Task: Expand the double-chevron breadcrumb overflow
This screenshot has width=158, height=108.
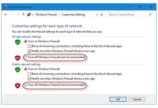Action: click(x=33, y=15)
